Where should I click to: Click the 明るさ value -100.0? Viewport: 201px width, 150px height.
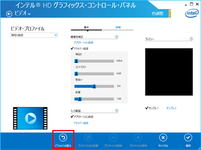click(x=119, y=61)
